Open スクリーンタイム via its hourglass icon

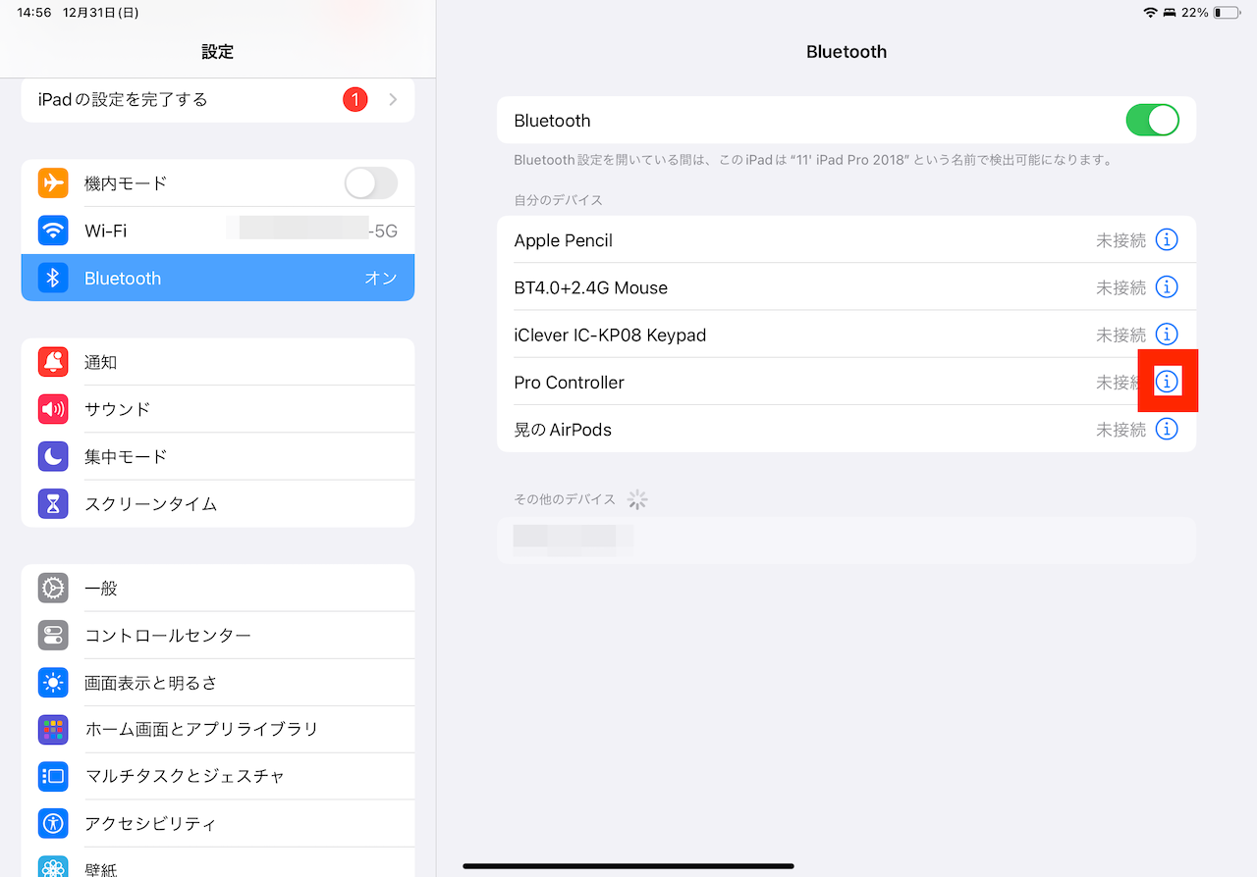point(53,503)
